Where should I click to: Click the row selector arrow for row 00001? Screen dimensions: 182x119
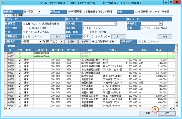tap(5, 53)
